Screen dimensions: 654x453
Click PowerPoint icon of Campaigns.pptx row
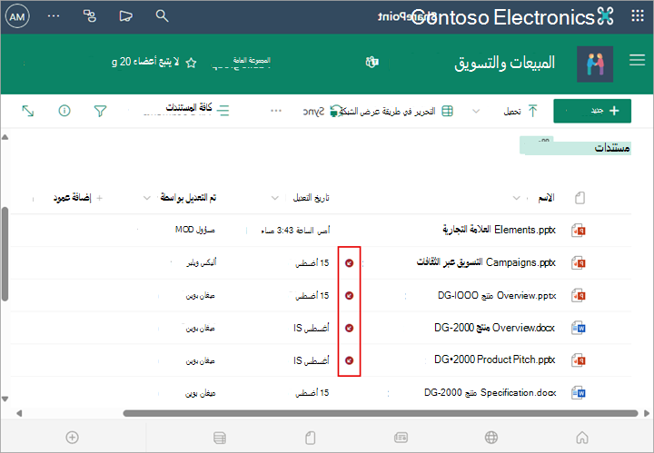pyautogui.click(x=579, y=263)
